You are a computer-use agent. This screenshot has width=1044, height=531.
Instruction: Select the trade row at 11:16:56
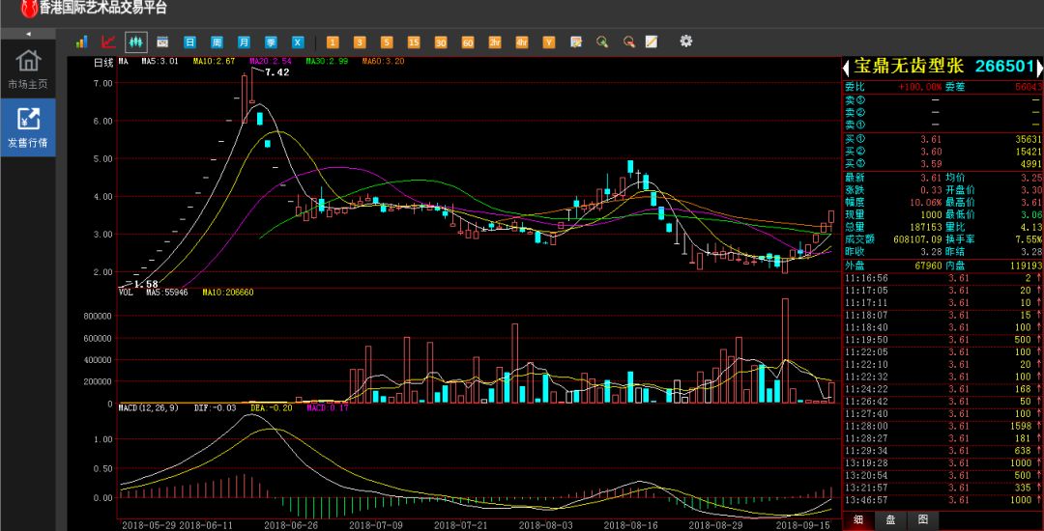click(942, 278)
